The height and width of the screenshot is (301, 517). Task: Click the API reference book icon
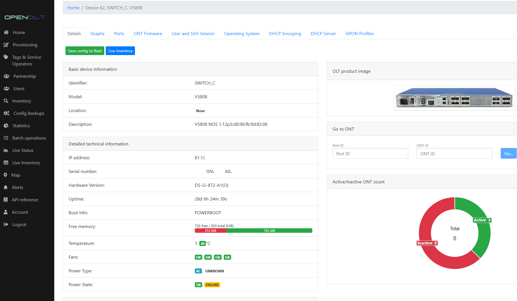coord(6,200)
